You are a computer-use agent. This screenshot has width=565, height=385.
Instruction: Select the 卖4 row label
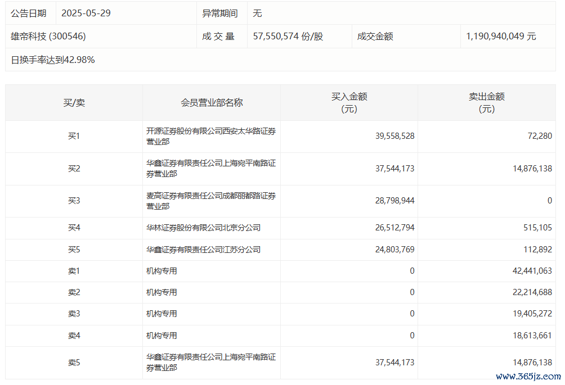pos(74,336)
